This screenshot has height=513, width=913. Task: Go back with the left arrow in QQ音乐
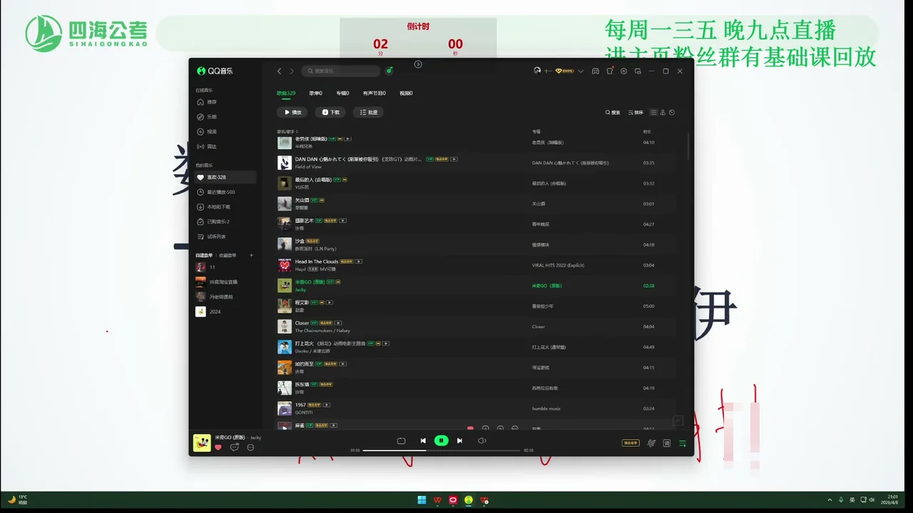tap(279, 71)
